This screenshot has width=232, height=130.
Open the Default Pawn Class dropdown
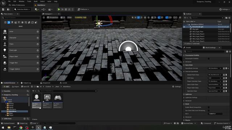coord(215,75)
